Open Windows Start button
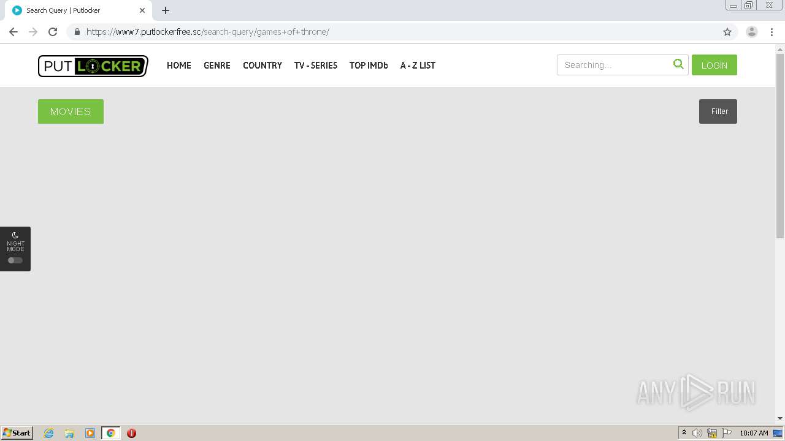Viewport: 785px width, 441px height. pos(17,433)
